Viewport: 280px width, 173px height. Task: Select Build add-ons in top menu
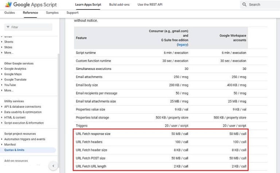pyautogui.click(x=119, y=5)
